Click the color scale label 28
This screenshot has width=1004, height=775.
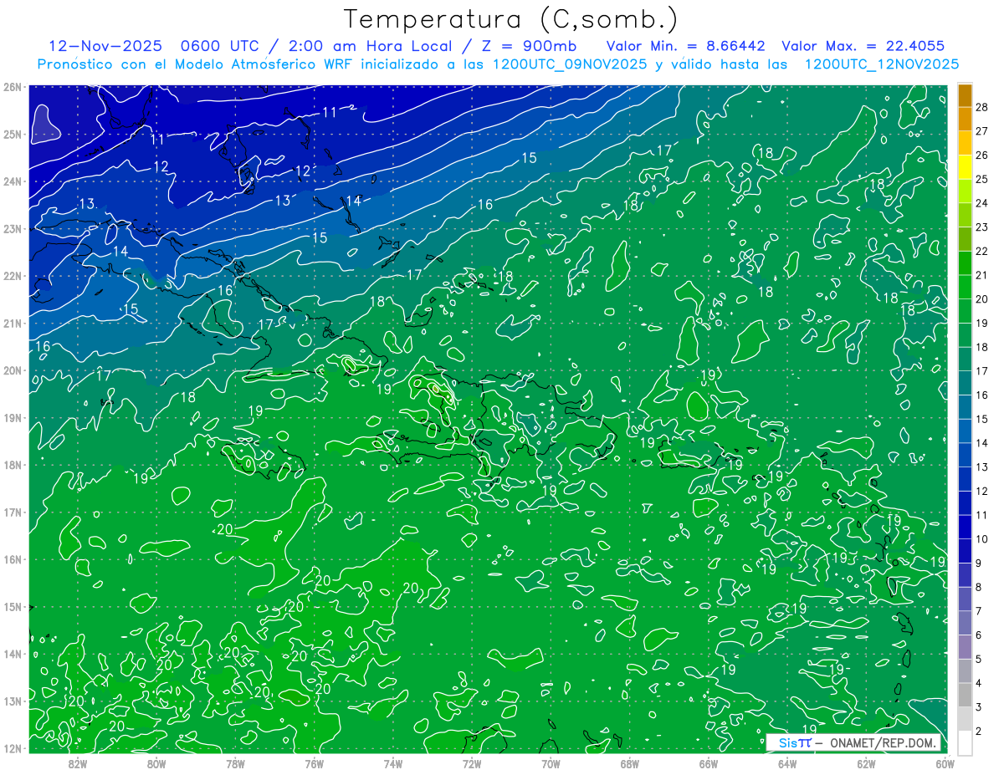coord(982,107)
